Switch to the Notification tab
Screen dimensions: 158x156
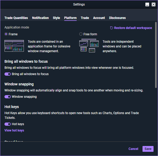40,18
